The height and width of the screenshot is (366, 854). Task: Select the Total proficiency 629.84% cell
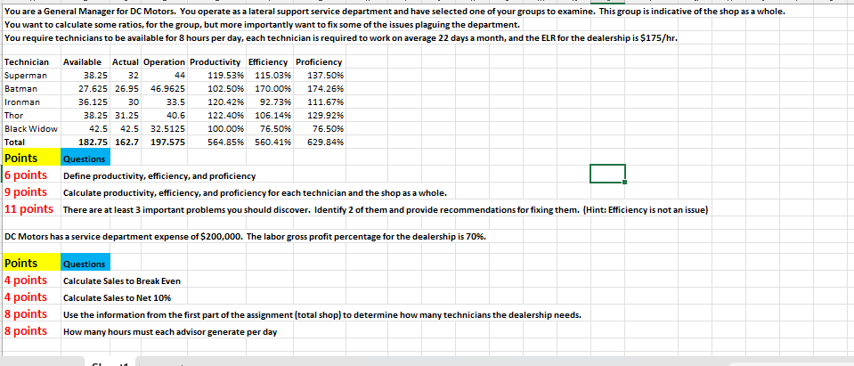(319, 142)
